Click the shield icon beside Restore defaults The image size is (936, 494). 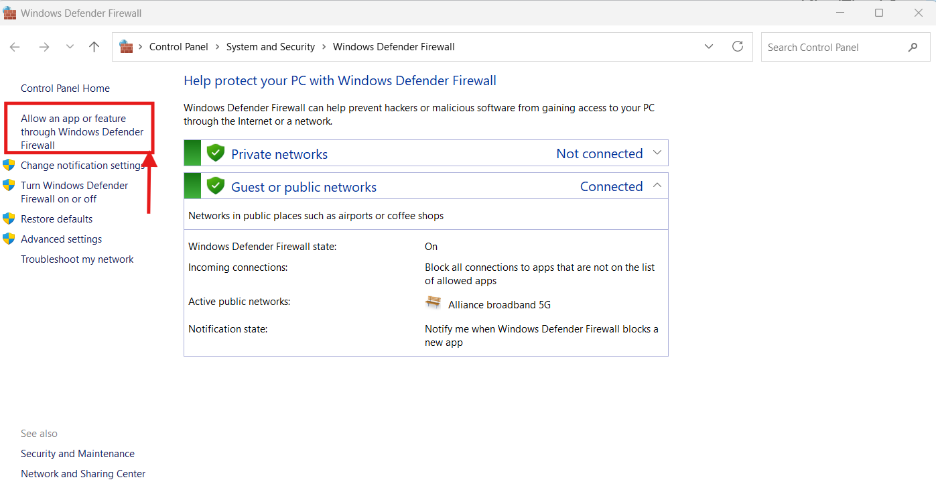tap(9, 219)
